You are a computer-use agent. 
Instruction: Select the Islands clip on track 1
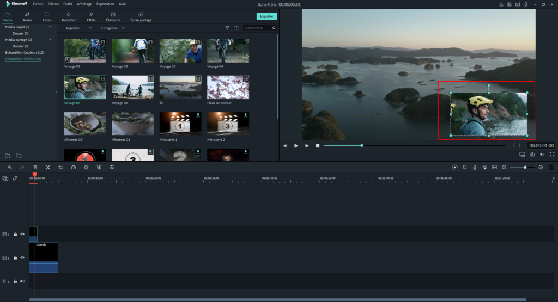point(44,257)
